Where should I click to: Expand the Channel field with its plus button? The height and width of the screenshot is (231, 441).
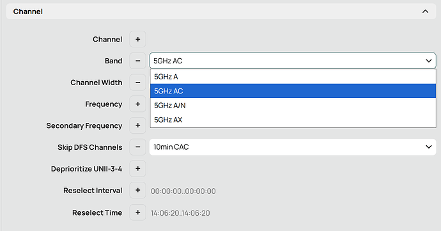coord(138,39)
